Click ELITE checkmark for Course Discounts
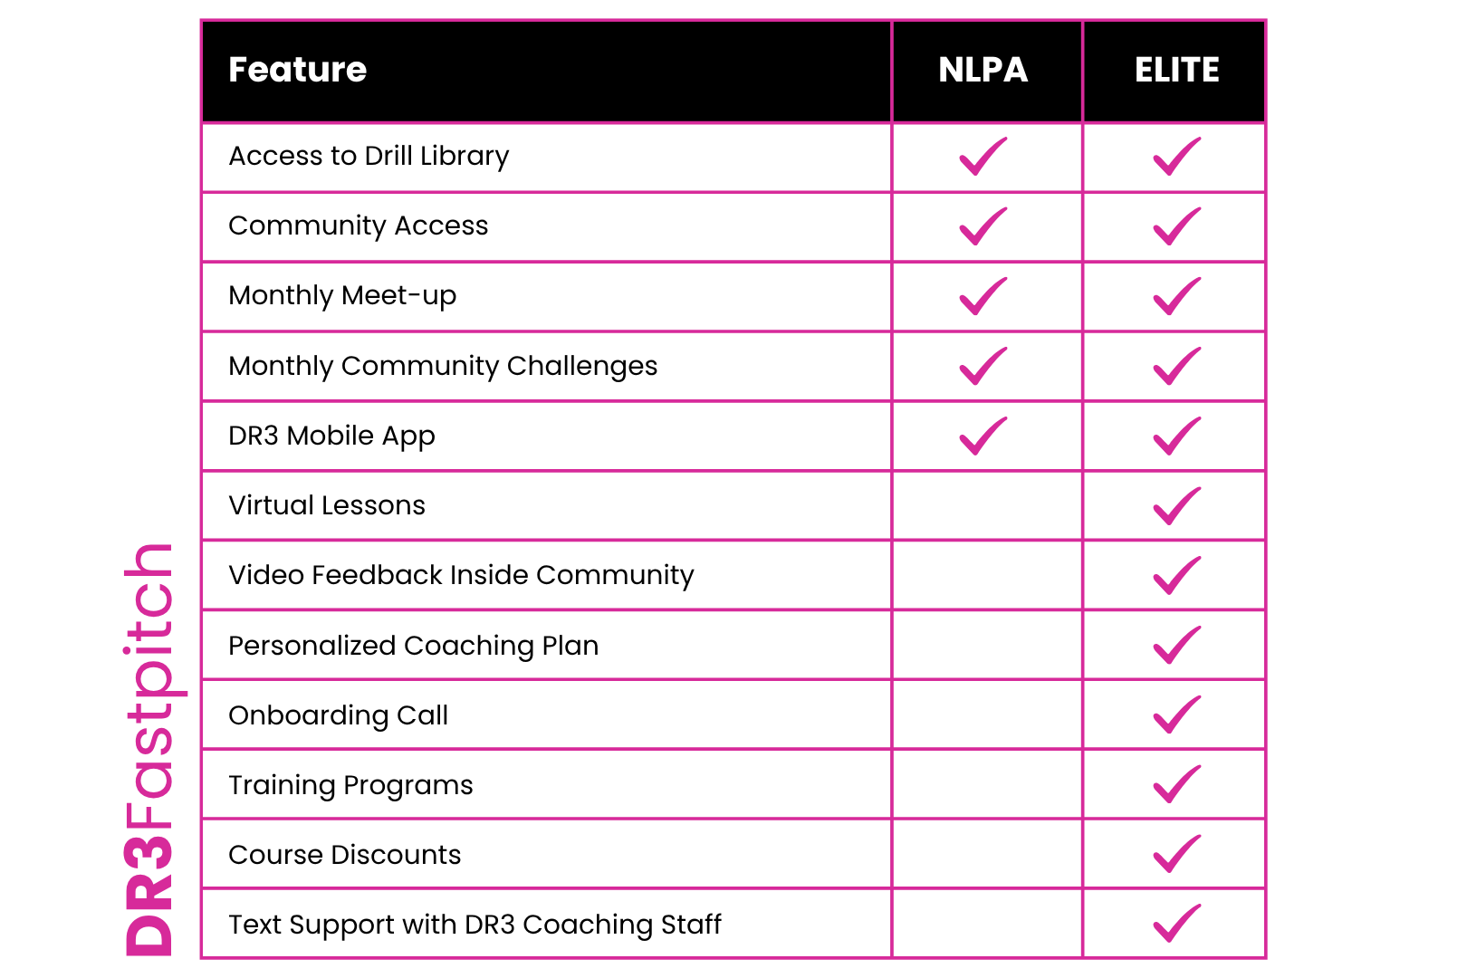The height and width of the screenshot is (978, 1467). click(1177, 855)
